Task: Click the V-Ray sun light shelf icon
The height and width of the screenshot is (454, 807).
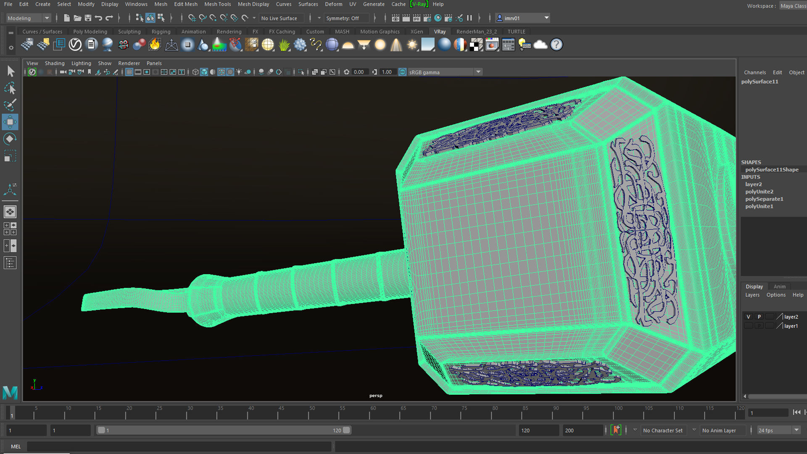Action: tap(412, 45)
